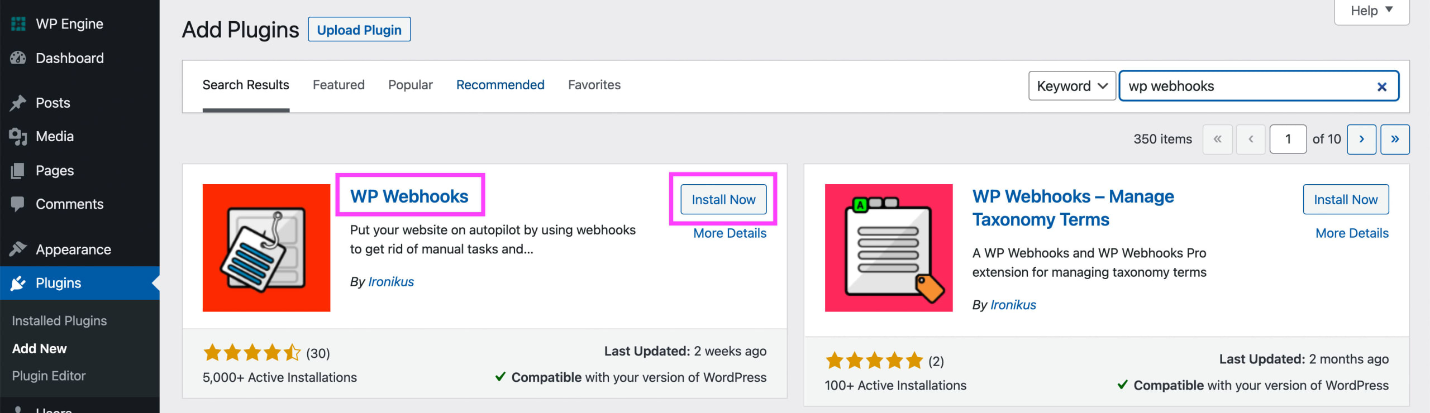Click the current page number field

(1288, 139)
